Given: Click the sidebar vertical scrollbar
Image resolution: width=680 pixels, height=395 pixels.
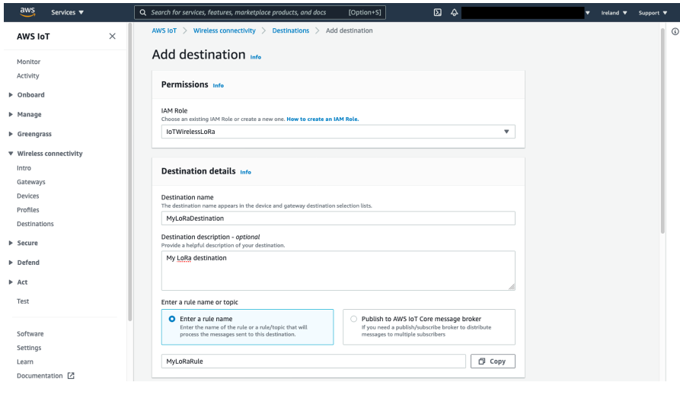Looking at the screenshot, I should point(129,171).
